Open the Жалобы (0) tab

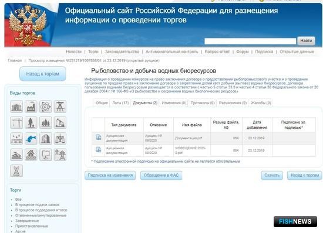[261, 103]
